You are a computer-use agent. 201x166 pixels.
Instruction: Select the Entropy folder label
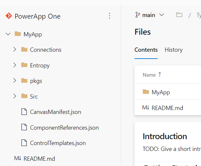click(x=40, y=65)
